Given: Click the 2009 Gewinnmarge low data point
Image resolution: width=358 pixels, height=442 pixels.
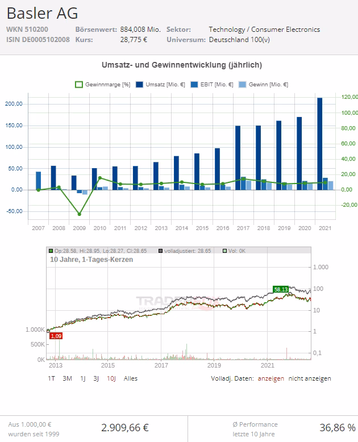Looking at the screenshot, I should tap(79, 214).
